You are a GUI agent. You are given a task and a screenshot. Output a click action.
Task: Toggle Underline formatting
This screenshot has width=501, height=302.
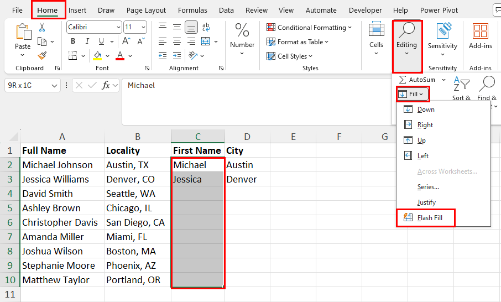pyautogui.click(x=101, y=41)
